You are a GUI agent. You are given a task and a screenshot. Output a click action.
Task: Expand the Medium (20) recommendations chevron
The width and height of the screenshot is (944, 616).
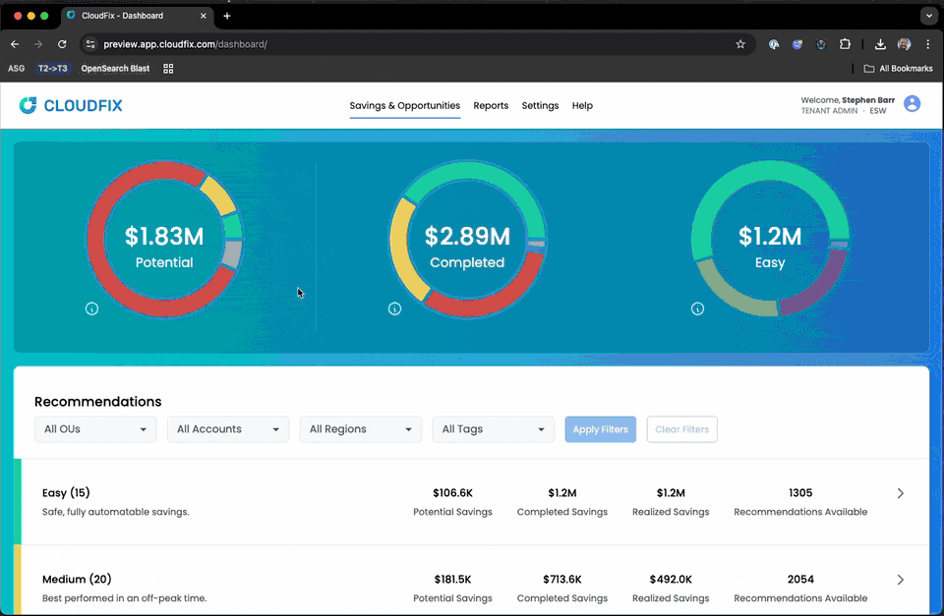point(900,580)
